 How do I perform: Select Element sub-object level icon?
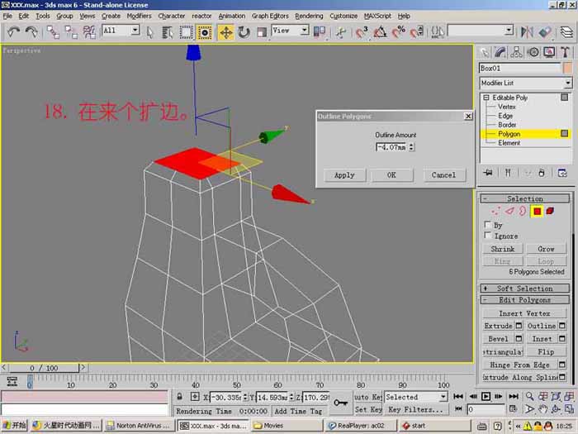tap(550, 211)
